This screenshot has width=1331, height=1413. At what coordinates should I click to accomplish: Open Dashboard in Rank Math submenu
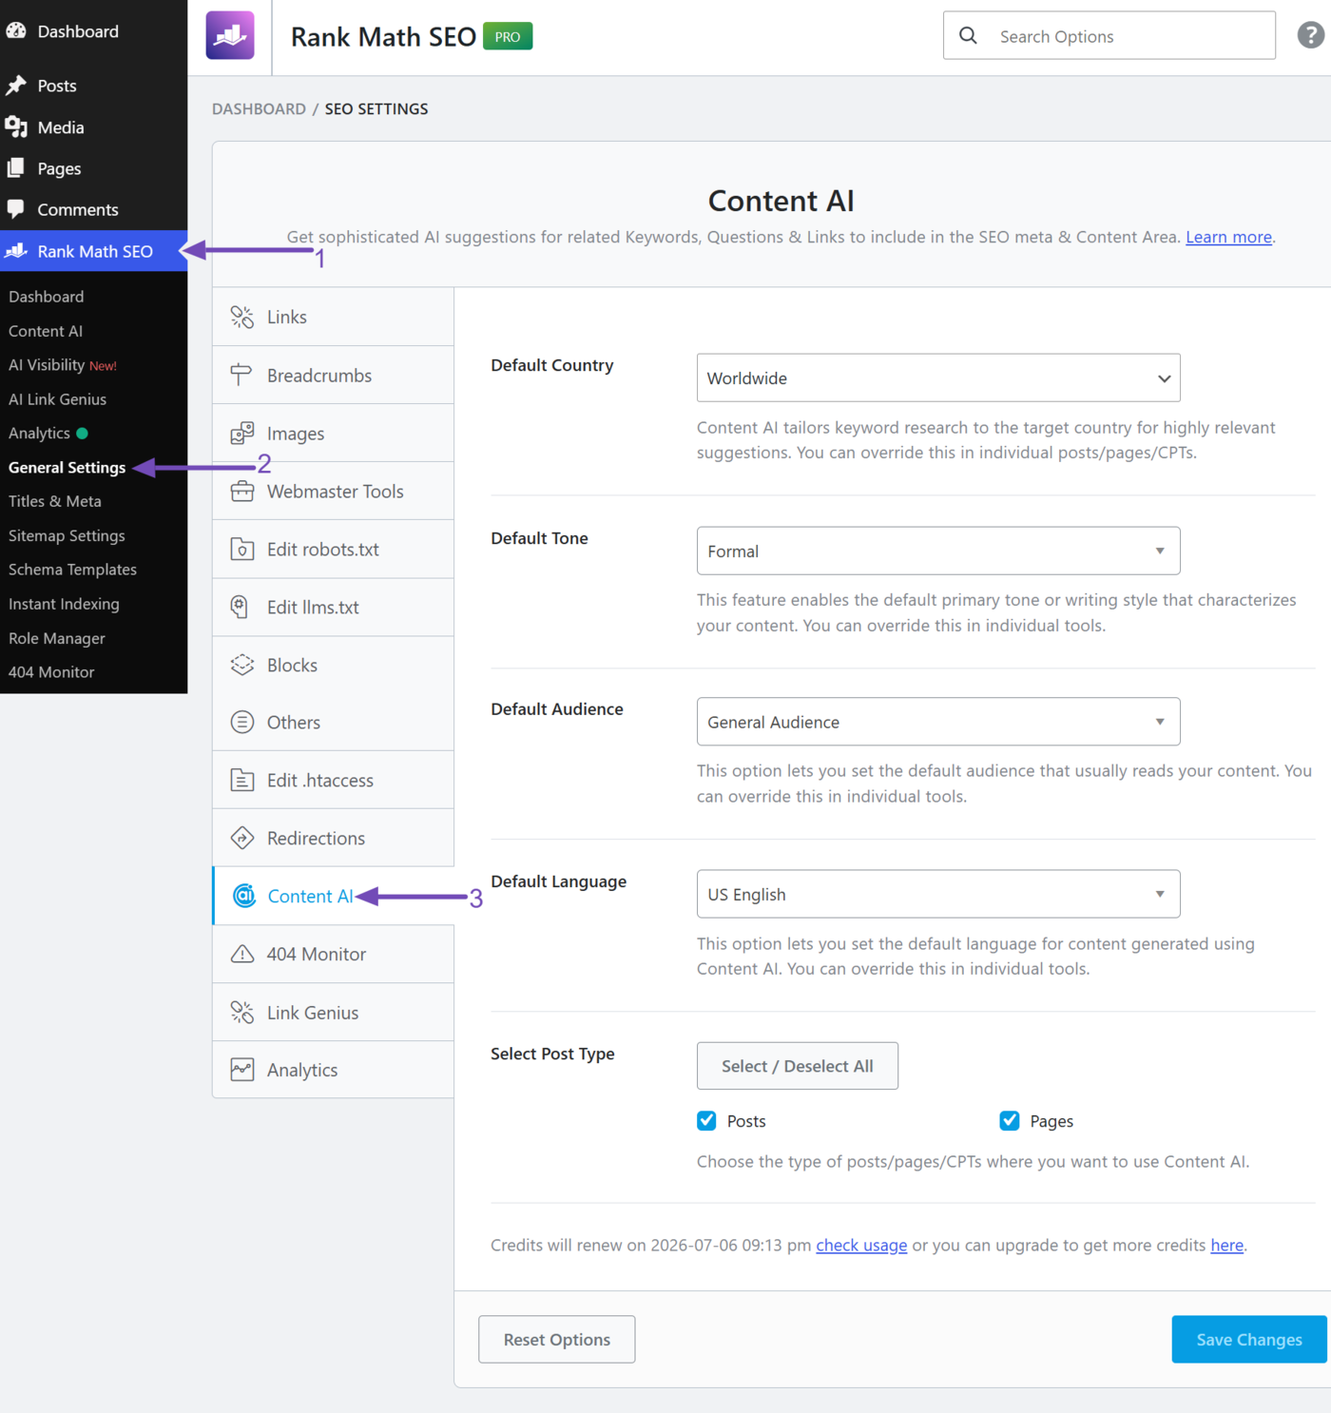click(46, 297)
